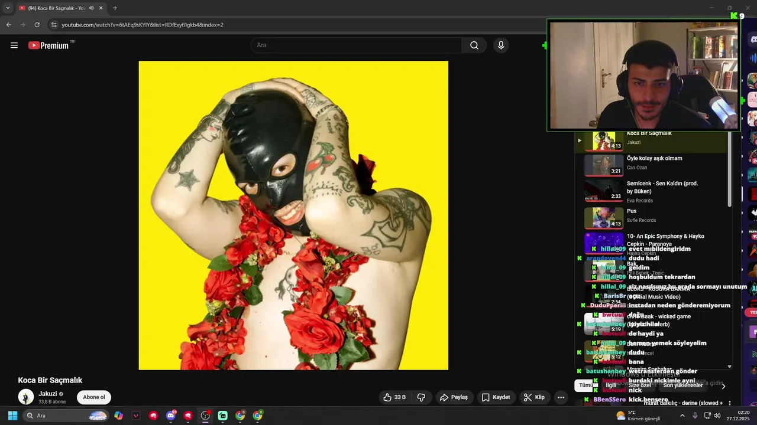Save the video with Kaydet
The width and height of the screenshot is (757, 425).
coord(496,397)
